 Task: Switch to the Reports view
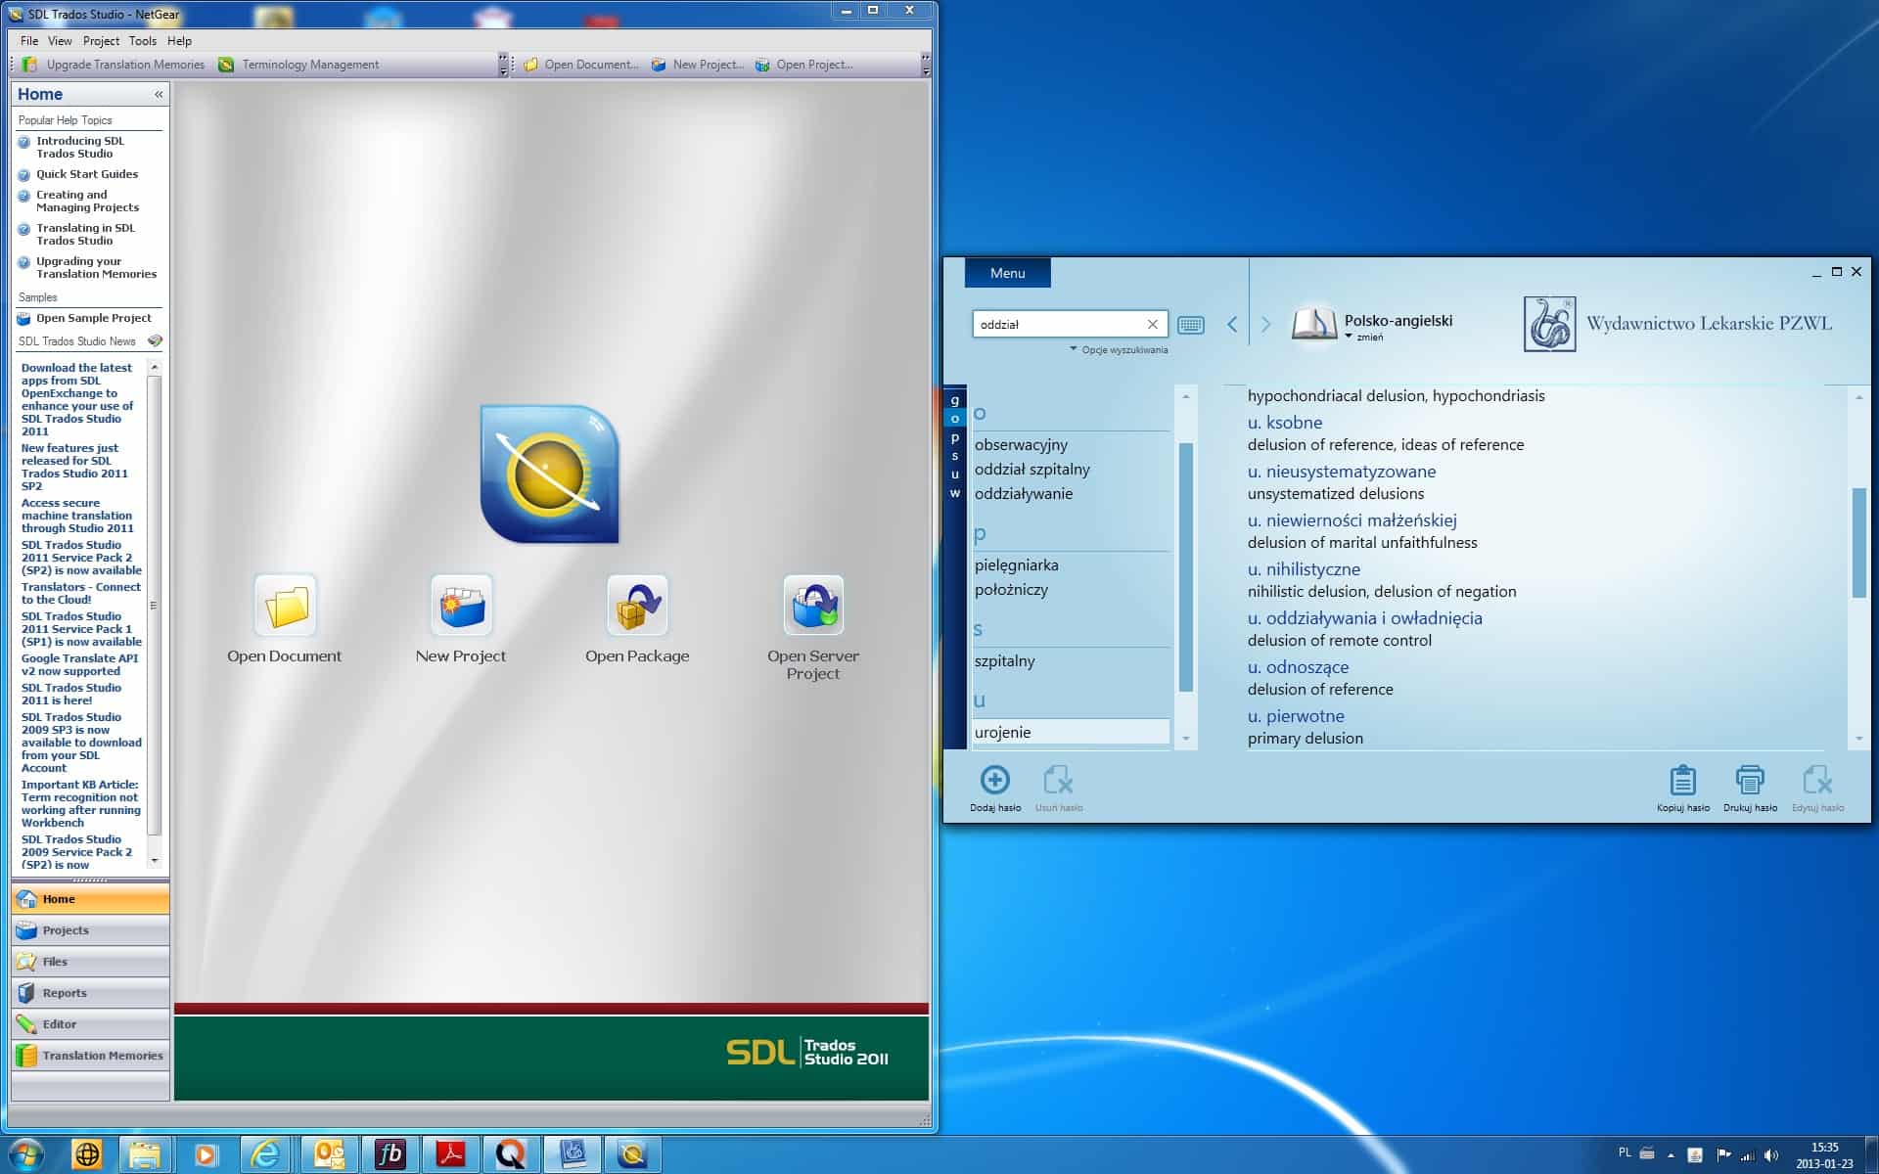pyautogui.click(x=91, y=993)
